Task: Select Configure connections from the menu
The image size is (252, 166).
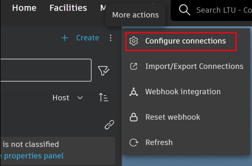Action: point(185,41)
